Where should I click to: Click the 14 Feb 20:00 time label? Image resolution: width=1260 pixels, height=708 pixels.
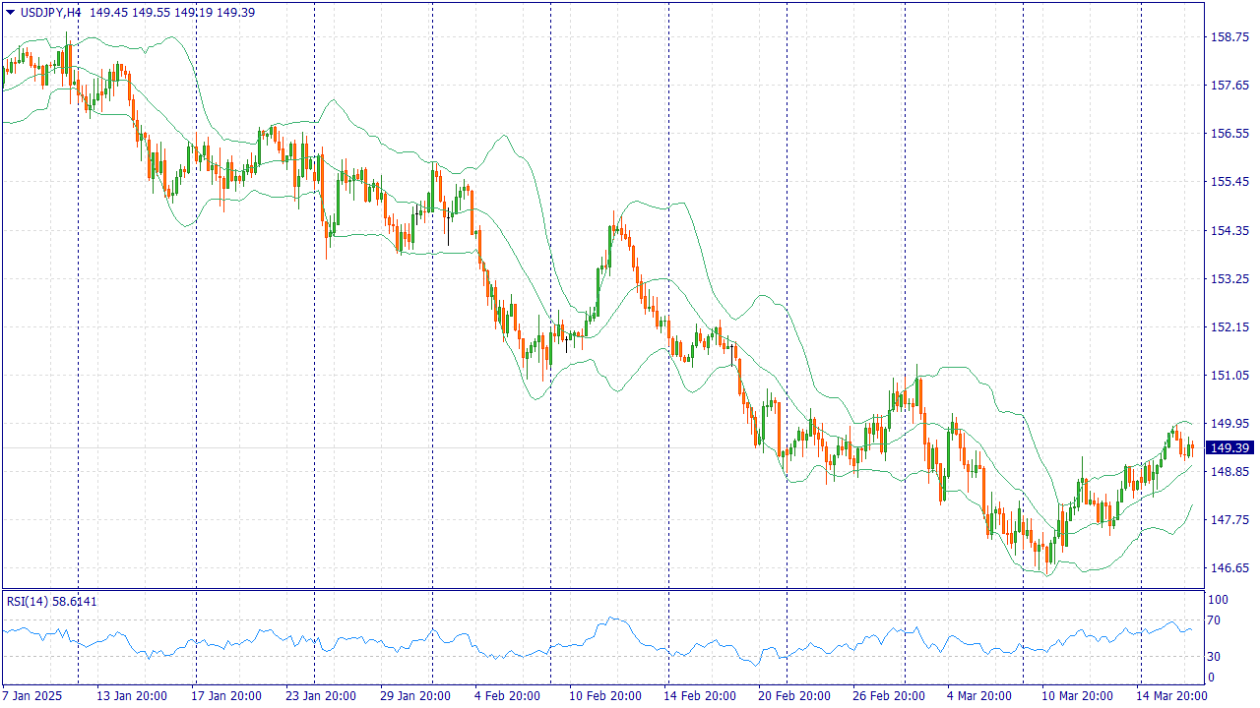pyautogui.click(x=699, y=696)
